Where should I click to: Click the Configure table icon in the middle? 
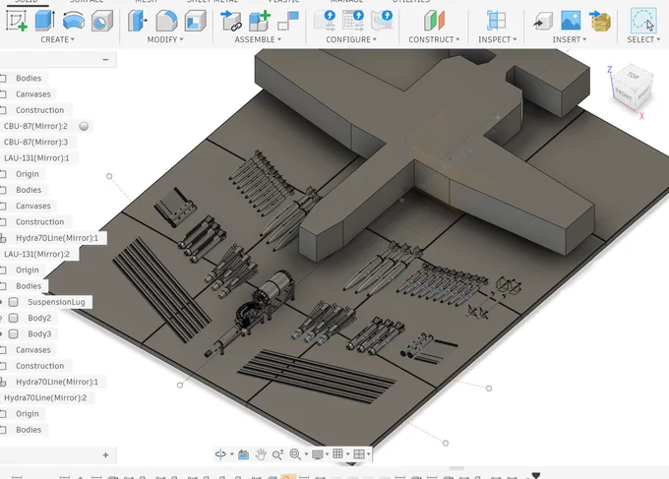click(353, 21)
